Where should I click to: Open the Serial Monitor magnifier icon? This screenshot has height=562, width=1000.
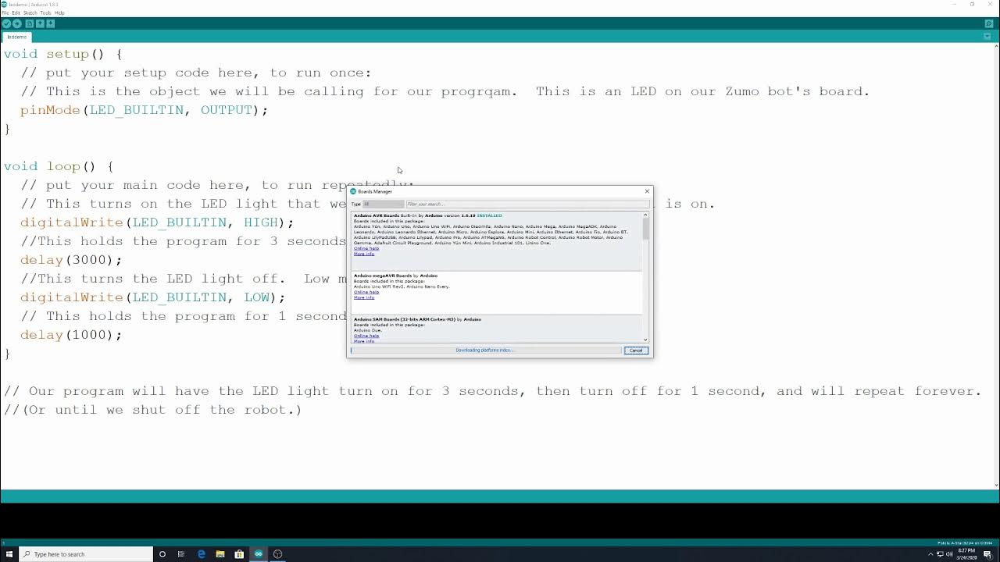(988, 23)
